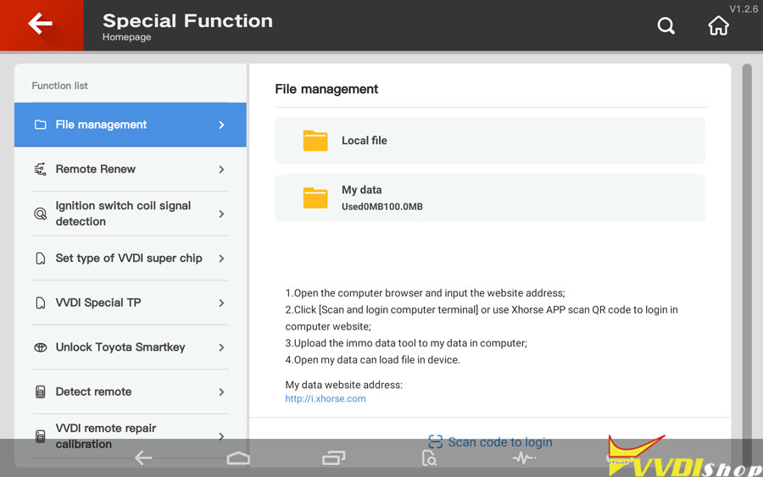
Task: Open recent apps from navigation bar
Action: 334,458
